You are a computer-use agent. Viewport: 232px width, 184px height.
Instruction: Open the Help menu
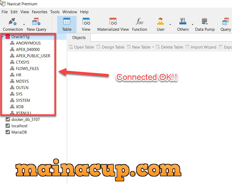tap(84, 12)
